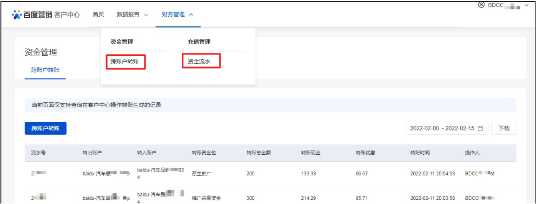536x204 pixels.
Task: Select the 推广共享资金 cell in second row
Action: (x=207, y=198)
